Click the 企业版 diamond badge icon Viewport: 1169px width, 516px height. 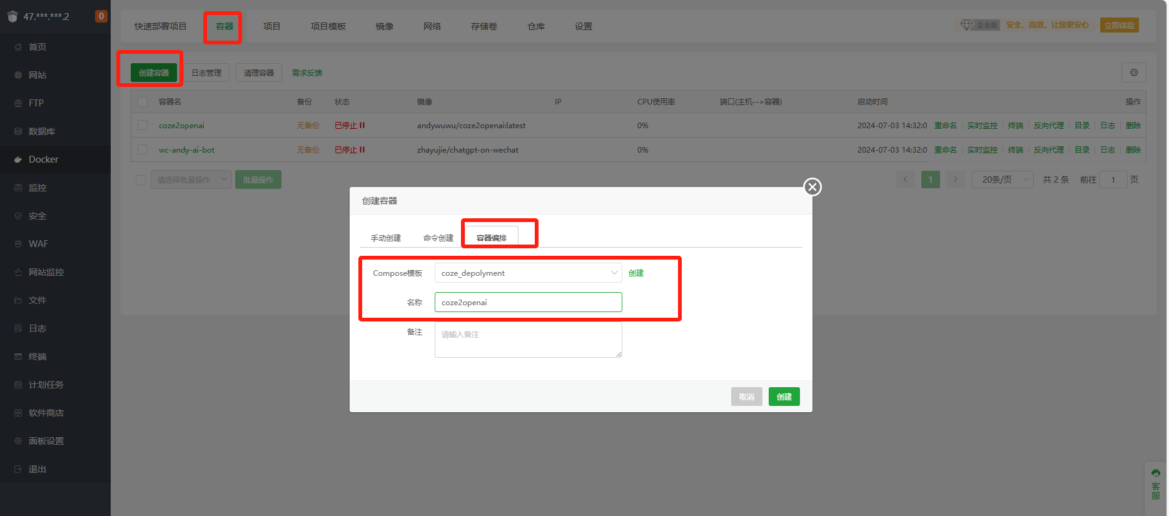click(x=967, y=25)
